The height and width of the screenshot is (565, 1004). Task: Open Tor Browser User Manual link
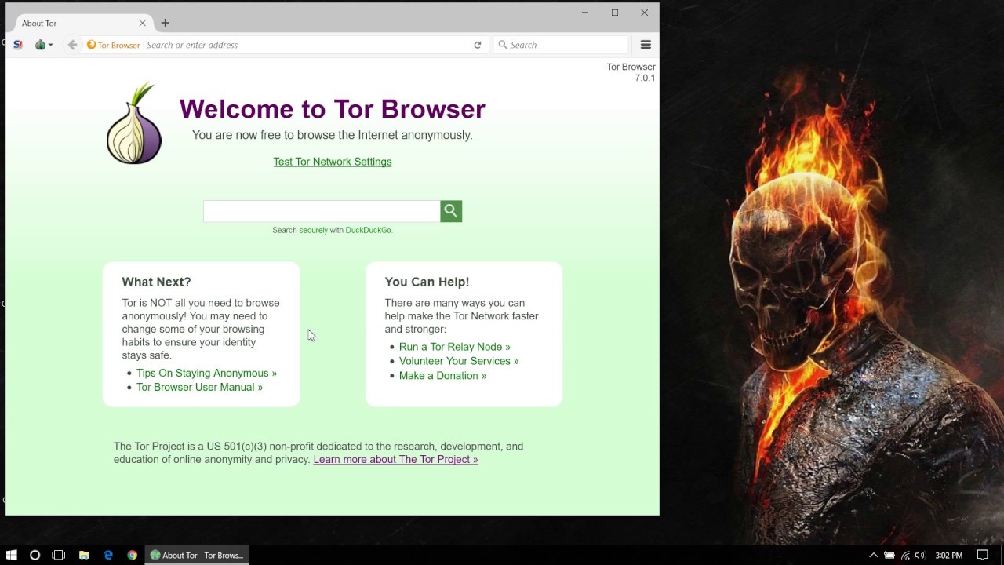tap(199, 387)
